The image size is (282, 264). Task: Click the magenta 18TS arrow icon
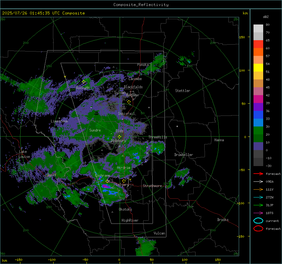[x=258, y=213]
